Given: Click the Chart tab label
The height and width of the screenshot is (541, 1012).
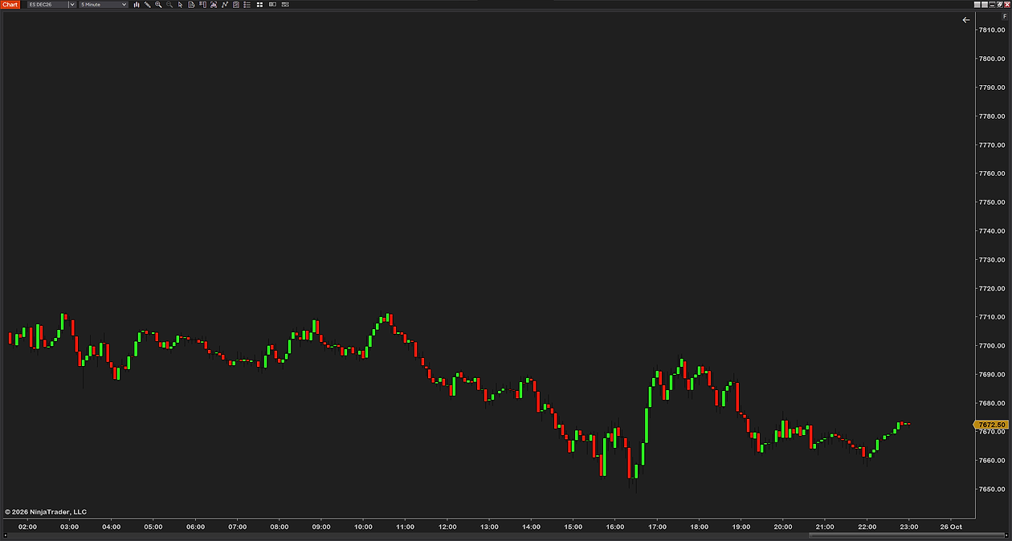Looking at the screenshot, I should tap(10, 5).
